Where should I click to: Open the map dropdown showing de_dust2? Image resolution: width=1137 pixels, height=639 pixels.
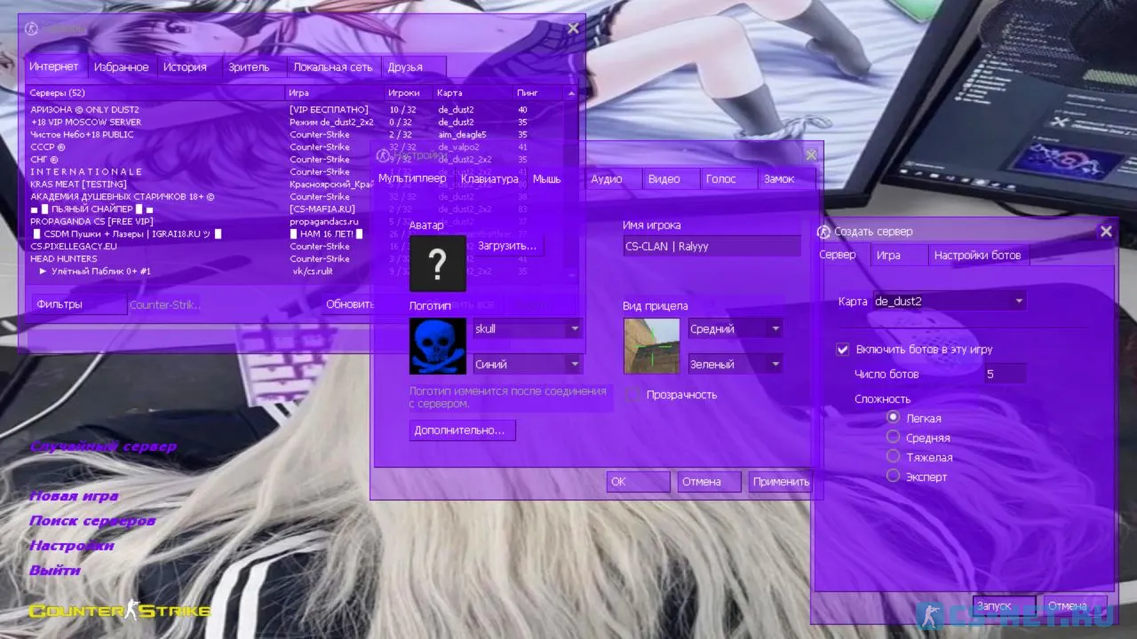[949, 302]
